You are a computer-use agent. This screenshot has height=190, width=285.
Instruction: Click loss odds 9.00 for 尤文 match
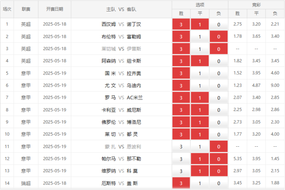275,85
